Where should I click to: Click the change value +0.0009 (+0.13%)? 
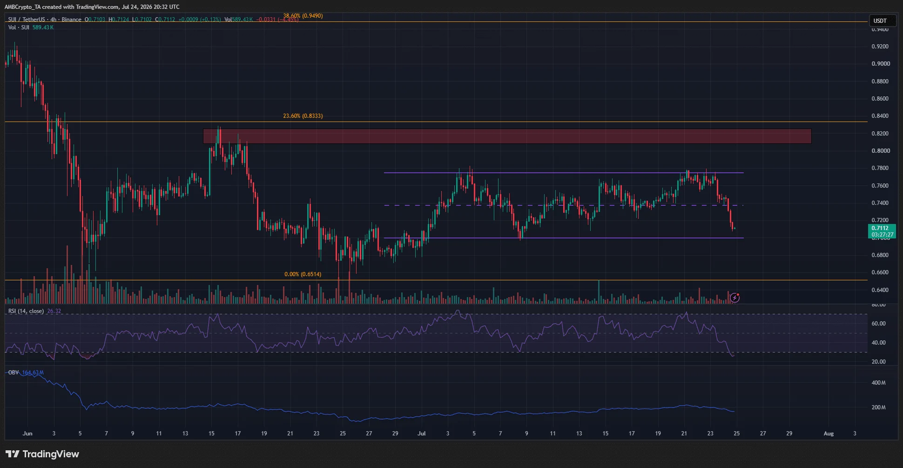[x=200, y=20]
